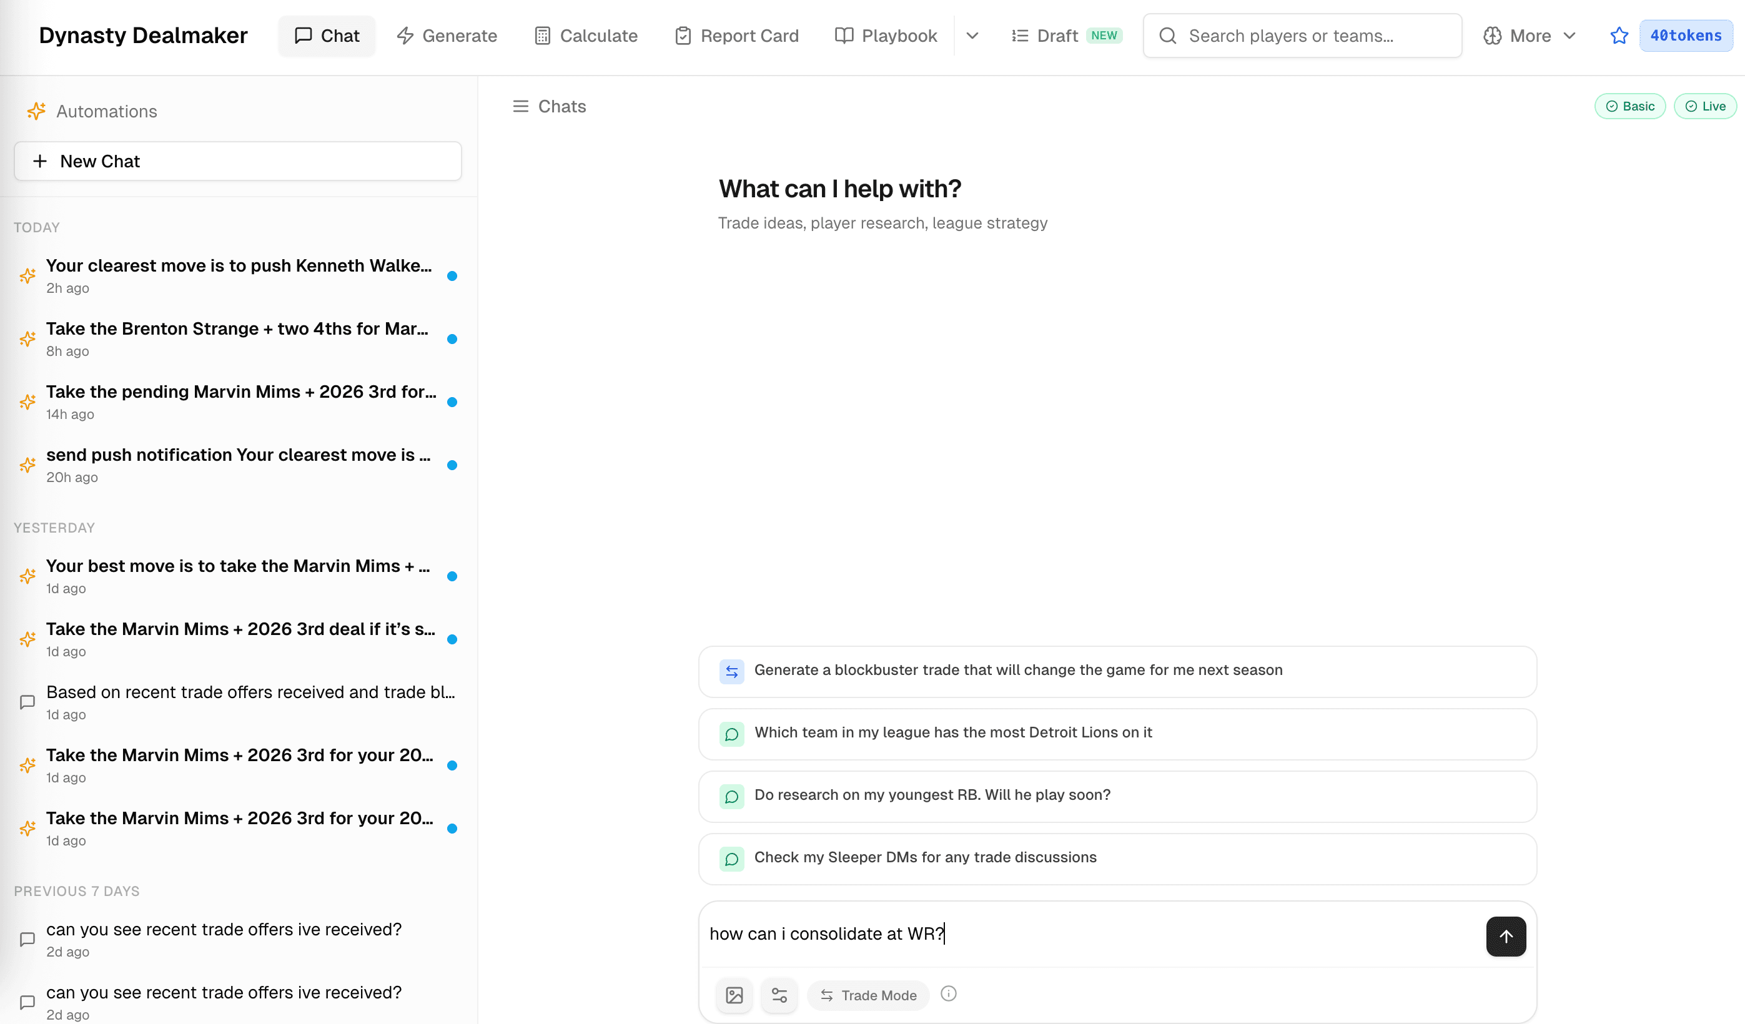Open 'Based on recent trade offers received' chat
The image size is (1745, 1024).
click(237, 702)
